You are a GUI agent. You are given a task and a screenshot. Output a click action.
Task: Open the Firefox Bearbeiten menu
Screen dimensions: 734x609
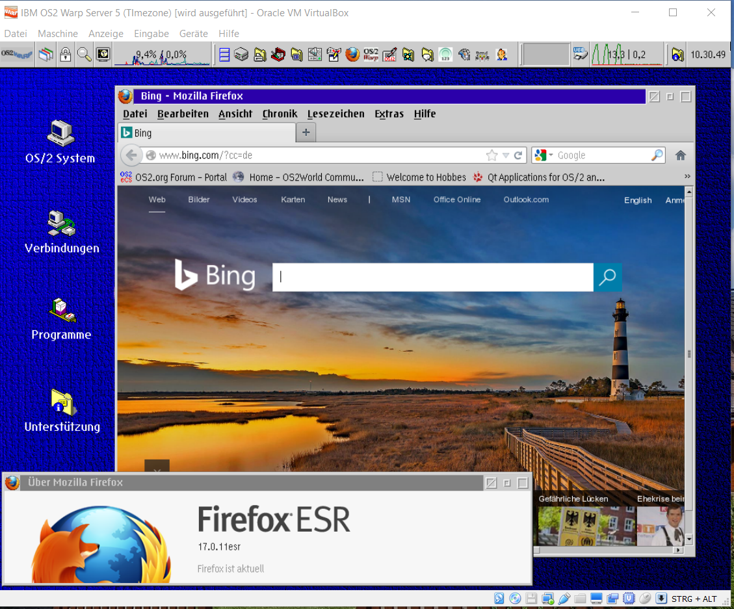pos(183,114)
